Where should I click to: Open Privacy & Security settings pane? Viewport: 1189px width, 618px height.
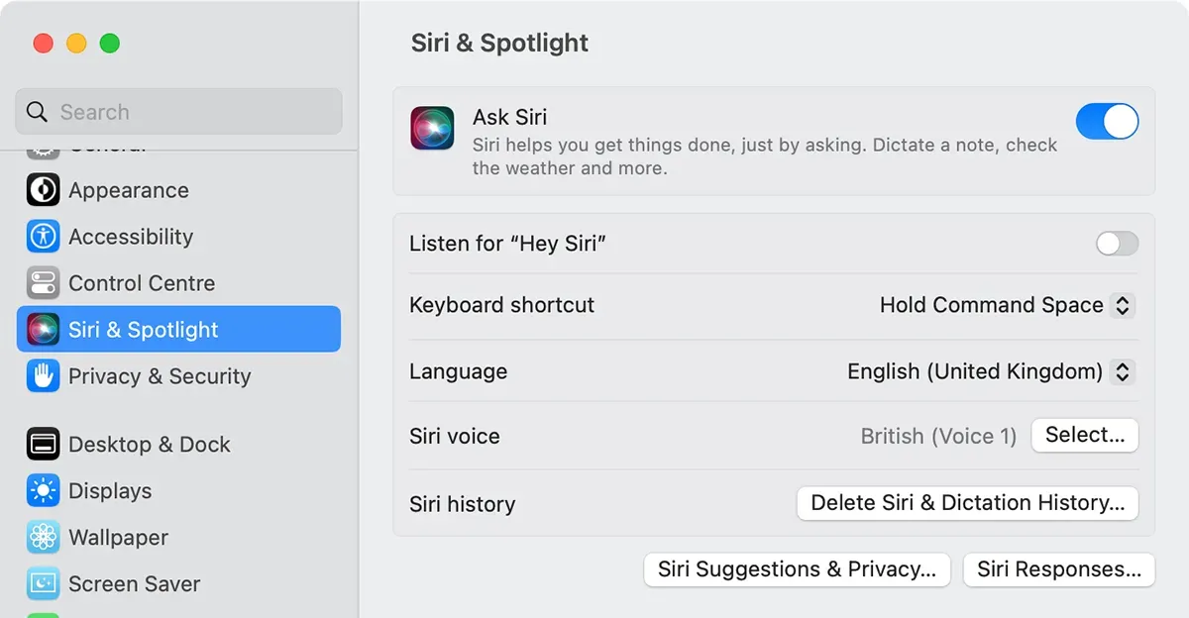pos(159,377)
